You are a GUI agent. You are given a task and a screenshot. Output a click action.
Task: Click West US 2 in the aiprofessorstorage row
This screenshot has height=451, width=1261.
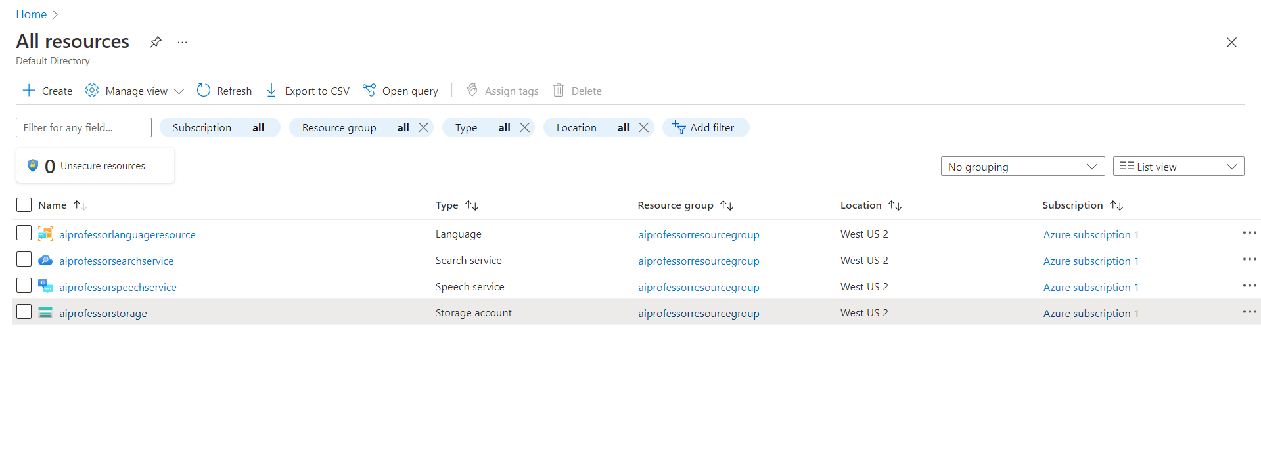864,313
